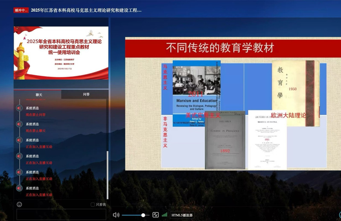Click the training session slide preview thumbnail
341x221 pixels.
point(61,52)
